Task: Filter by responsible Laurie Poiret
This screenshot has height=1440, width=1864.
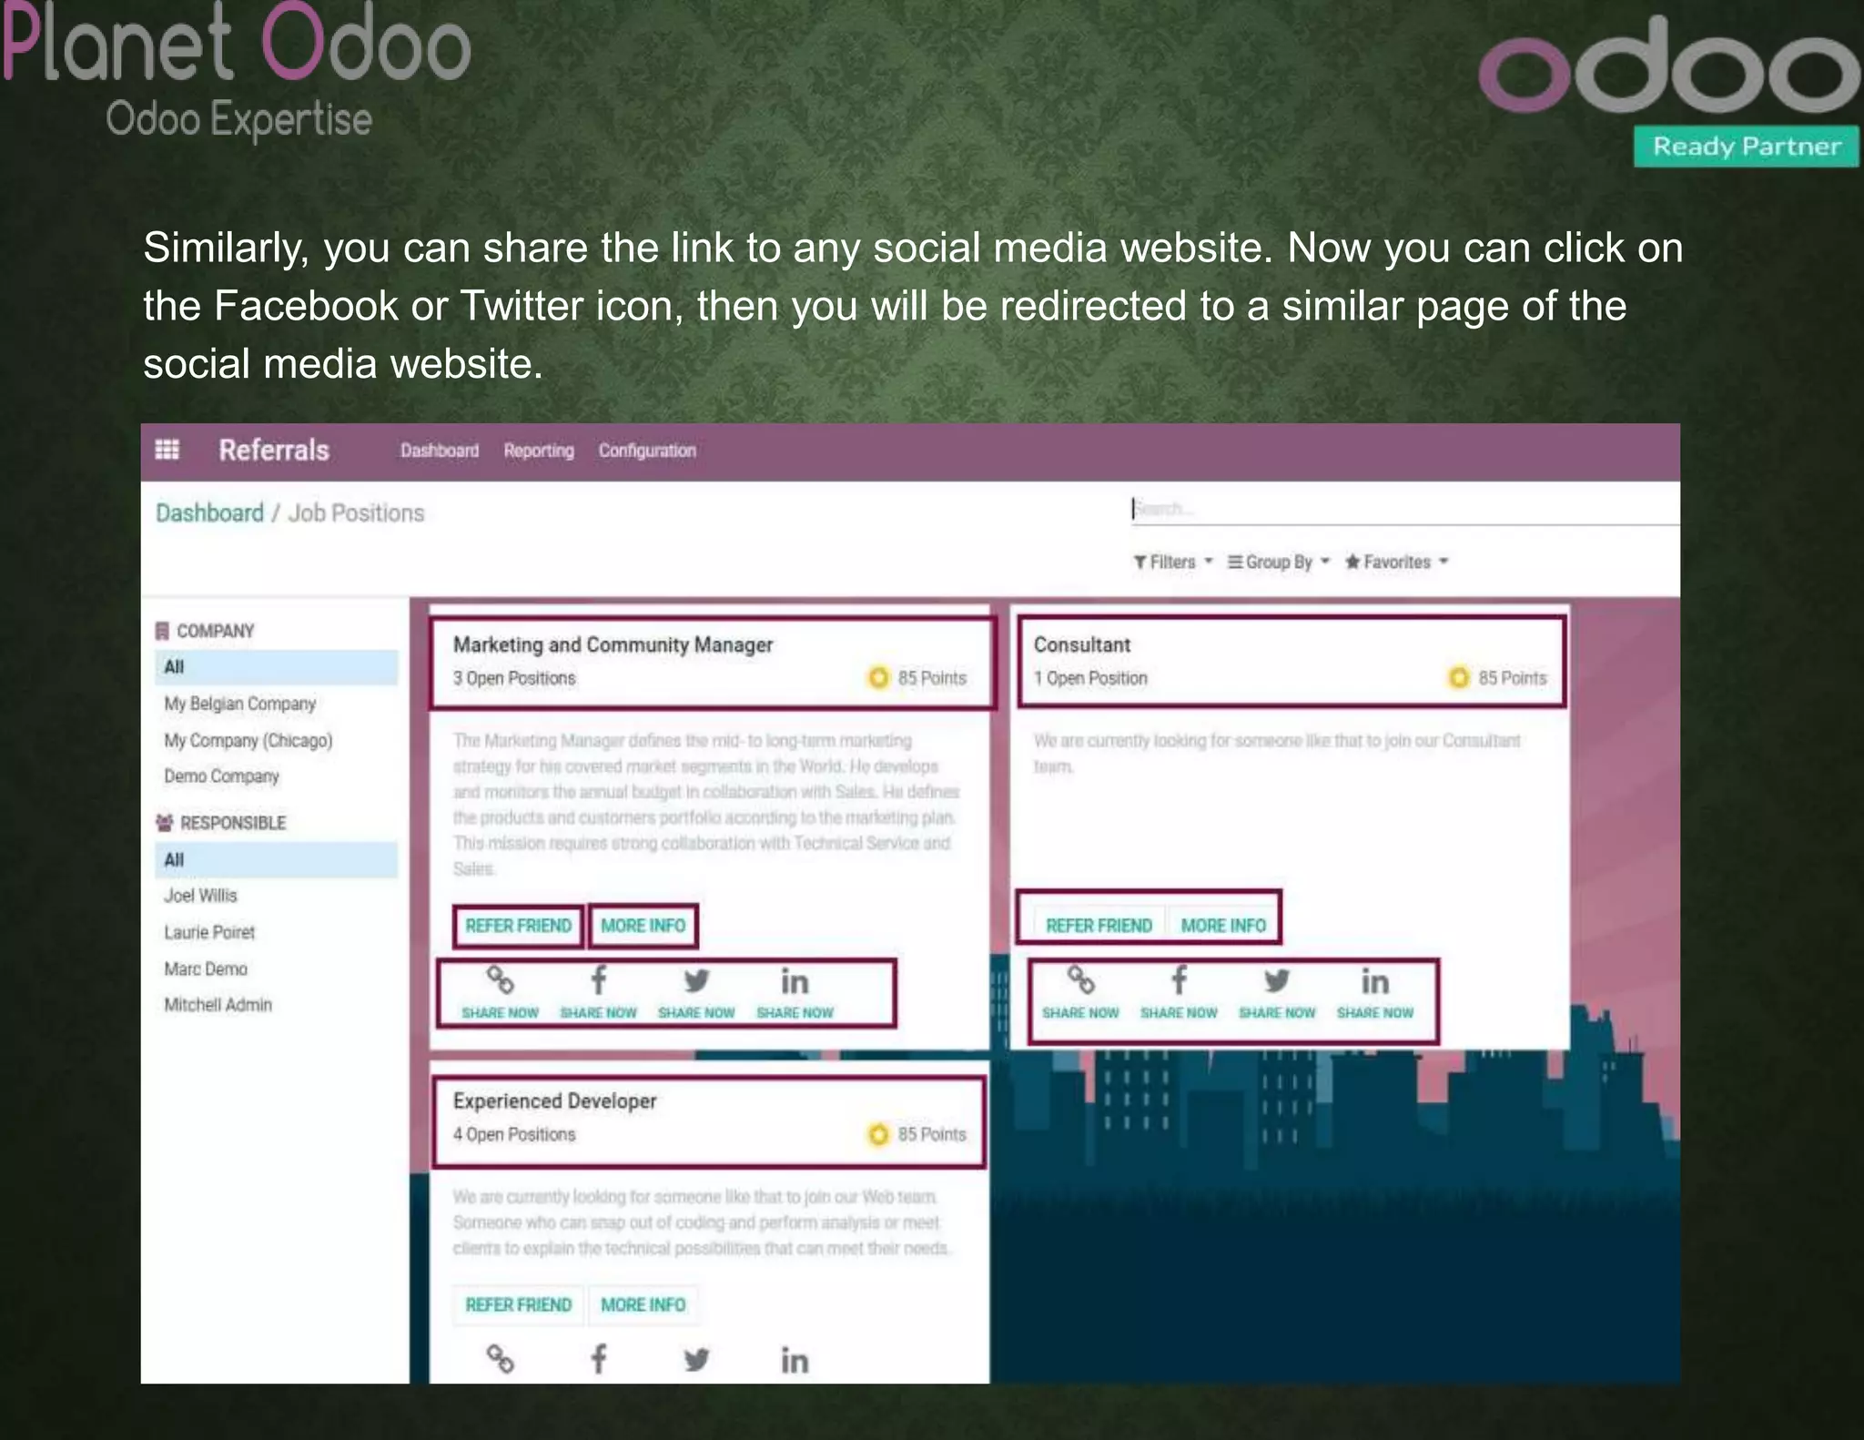Action: (x=209, y=932)
